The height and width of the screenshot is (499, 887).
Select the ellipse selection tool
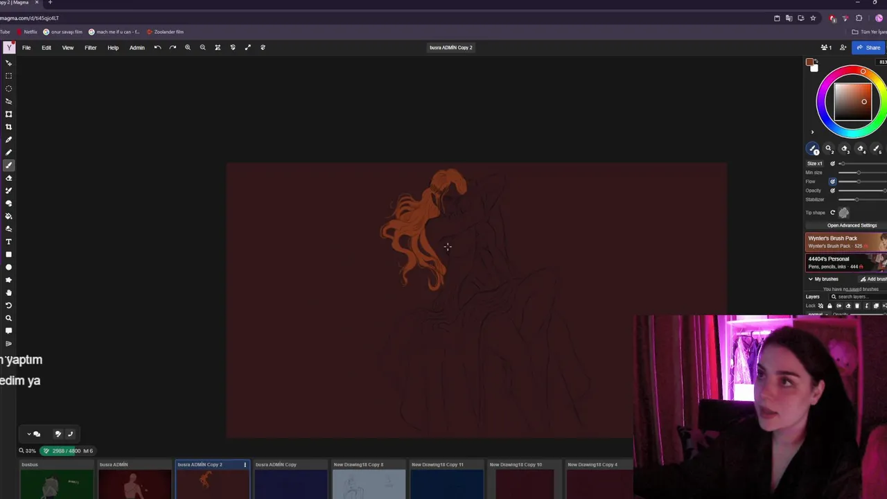click(x=9, y=89)
